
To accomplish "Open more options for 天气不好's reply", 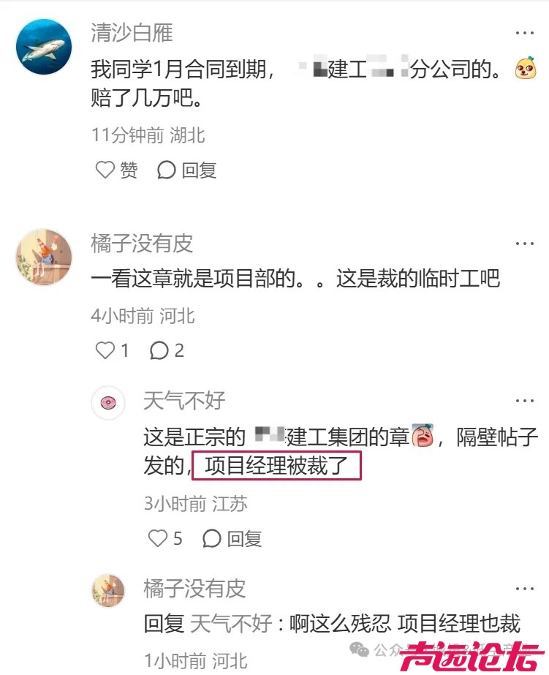I will [524, 401].
